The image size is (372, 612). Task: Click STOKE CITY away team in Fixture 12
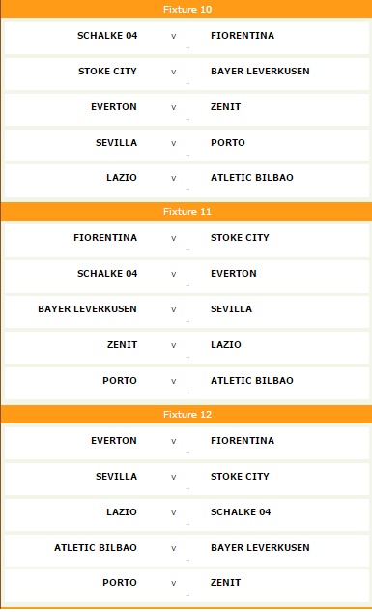(240, 477)
